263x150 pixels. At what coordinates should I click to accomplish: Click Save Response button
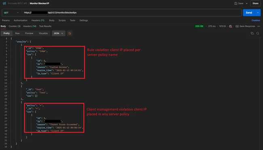click(245, 26)
